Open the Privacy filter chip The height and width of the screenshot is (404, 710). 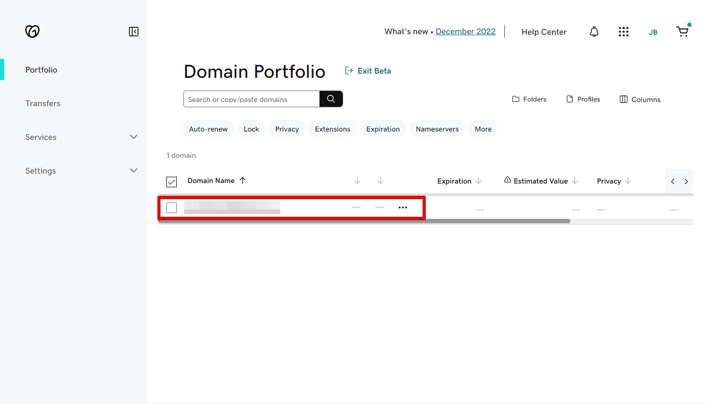287,129
